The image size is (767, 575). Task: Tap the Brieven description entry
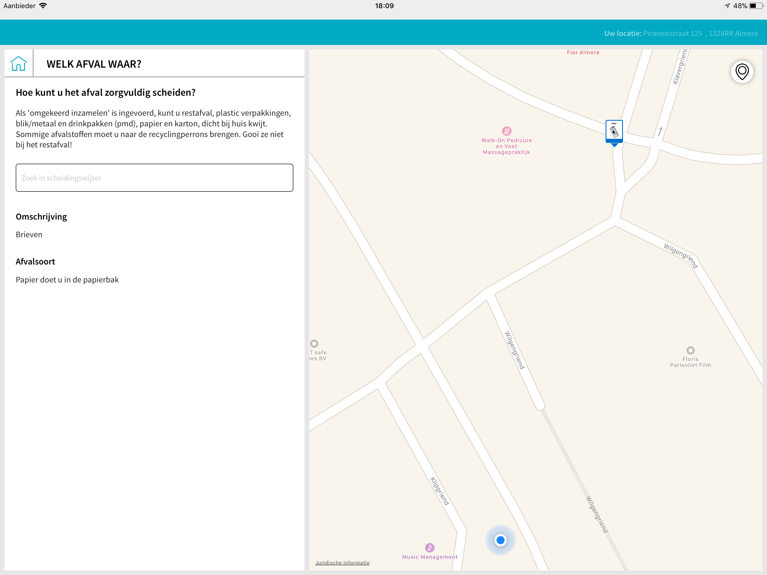click(x=29, y=234)
